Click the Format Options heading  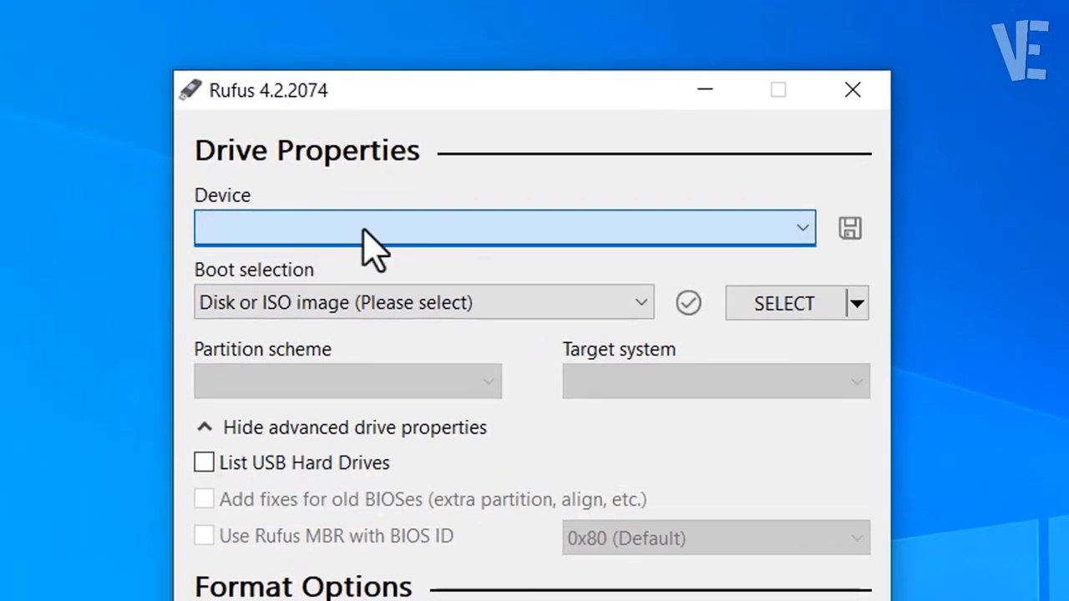click(x=303, y=586)
